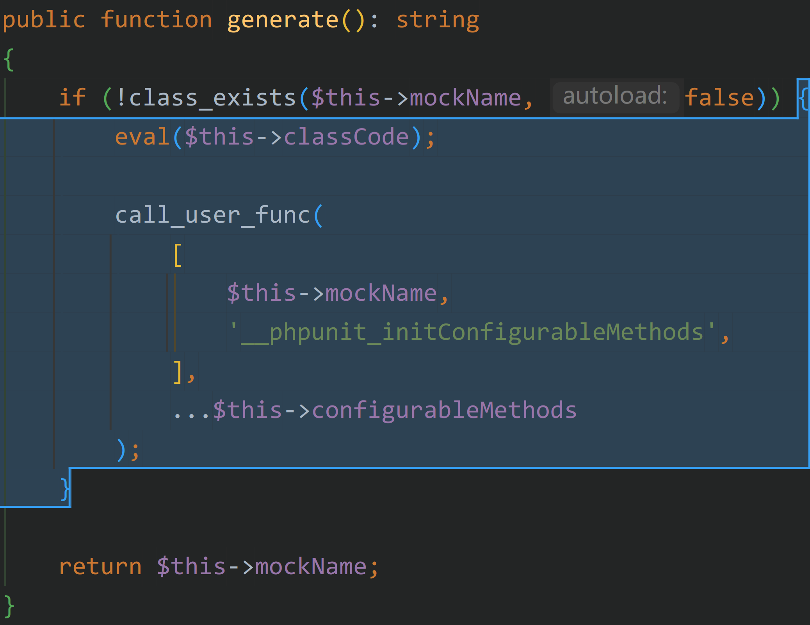The height and width of the screenshot is (625, 810).
Task: Click the 'false' argument value
Action: 719,98
